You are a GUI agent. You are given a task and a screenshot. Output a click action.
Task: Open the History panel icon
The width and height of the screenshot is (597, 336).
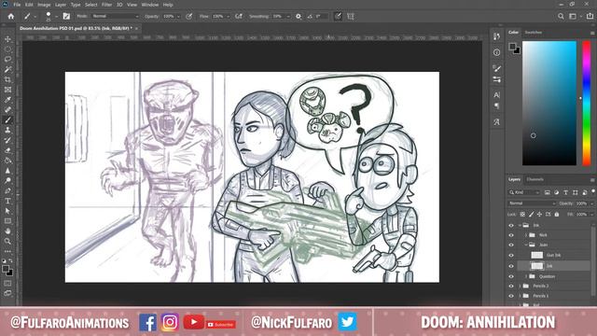496,36
